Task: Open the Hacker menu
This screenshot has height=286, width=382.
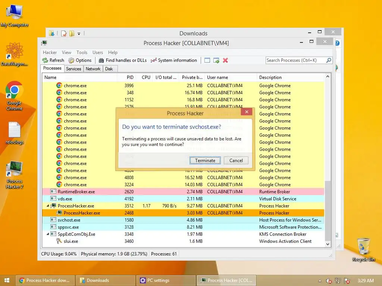Action: [50, 53]
